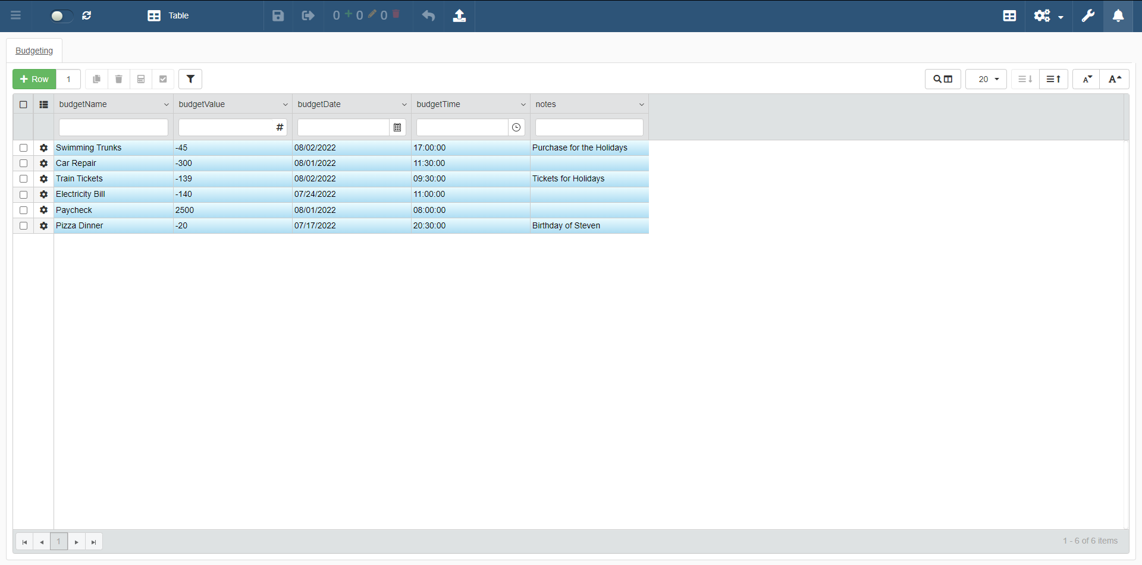Click the undo arrow icon

428,15
